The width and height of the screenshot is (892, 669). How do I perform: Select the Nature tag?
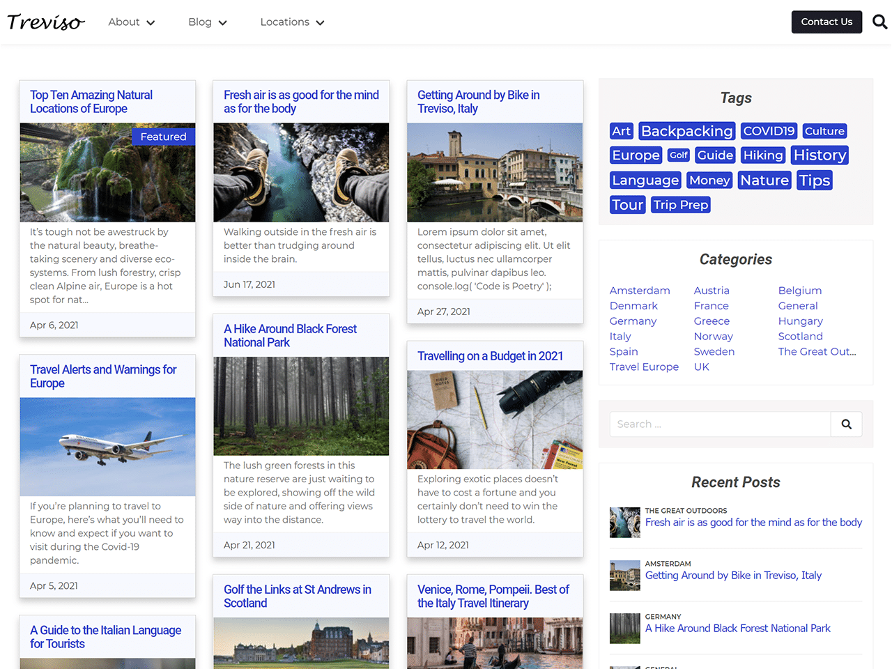(x=764, y=180)
